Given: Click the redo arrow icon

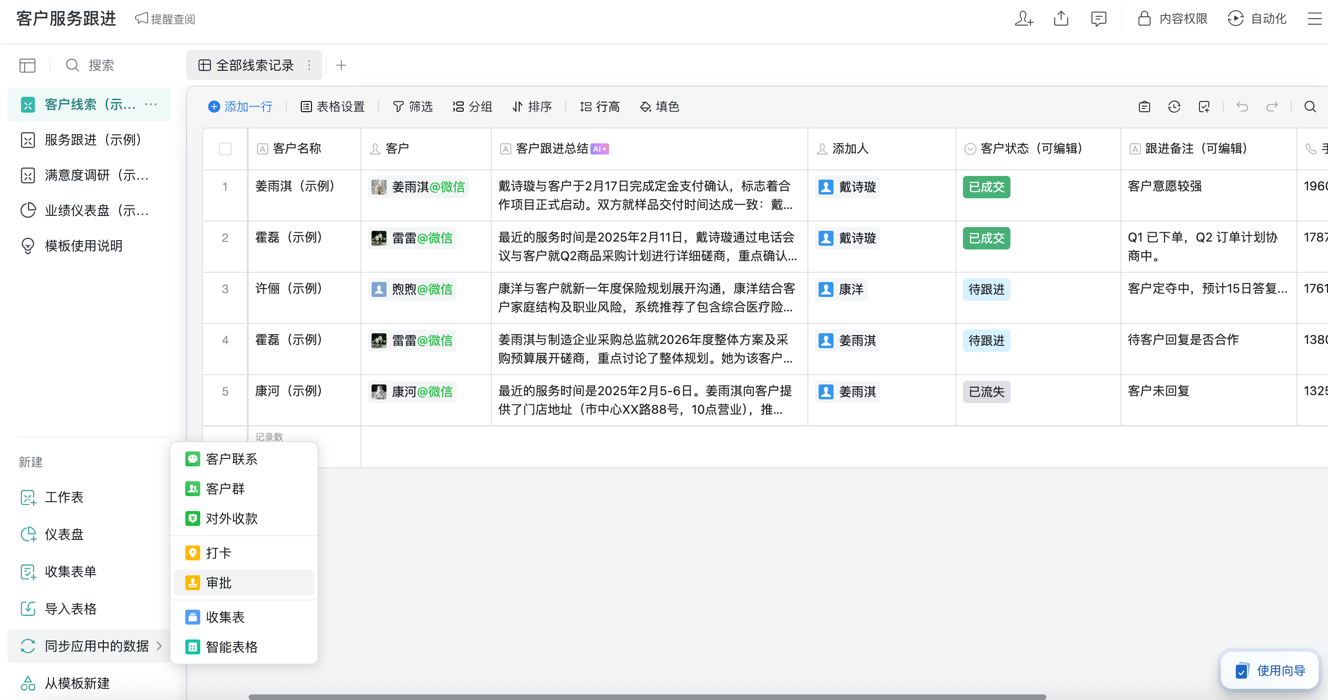Looking at the screenshot, I should 1272,107.
